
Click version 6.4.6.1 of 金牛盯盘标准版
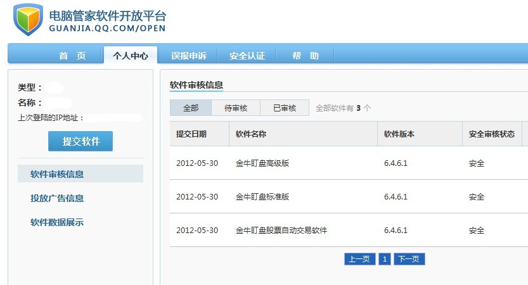[396, 197]
